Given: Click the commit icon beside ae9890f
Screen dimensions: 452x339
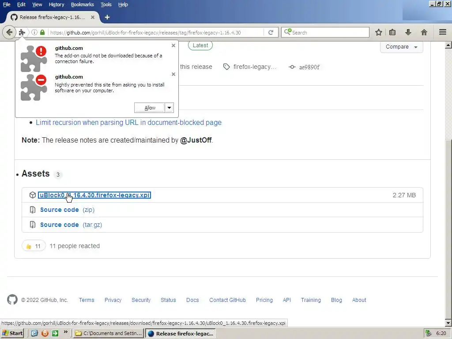Looking at the screenshot, I should coord(292,67).
